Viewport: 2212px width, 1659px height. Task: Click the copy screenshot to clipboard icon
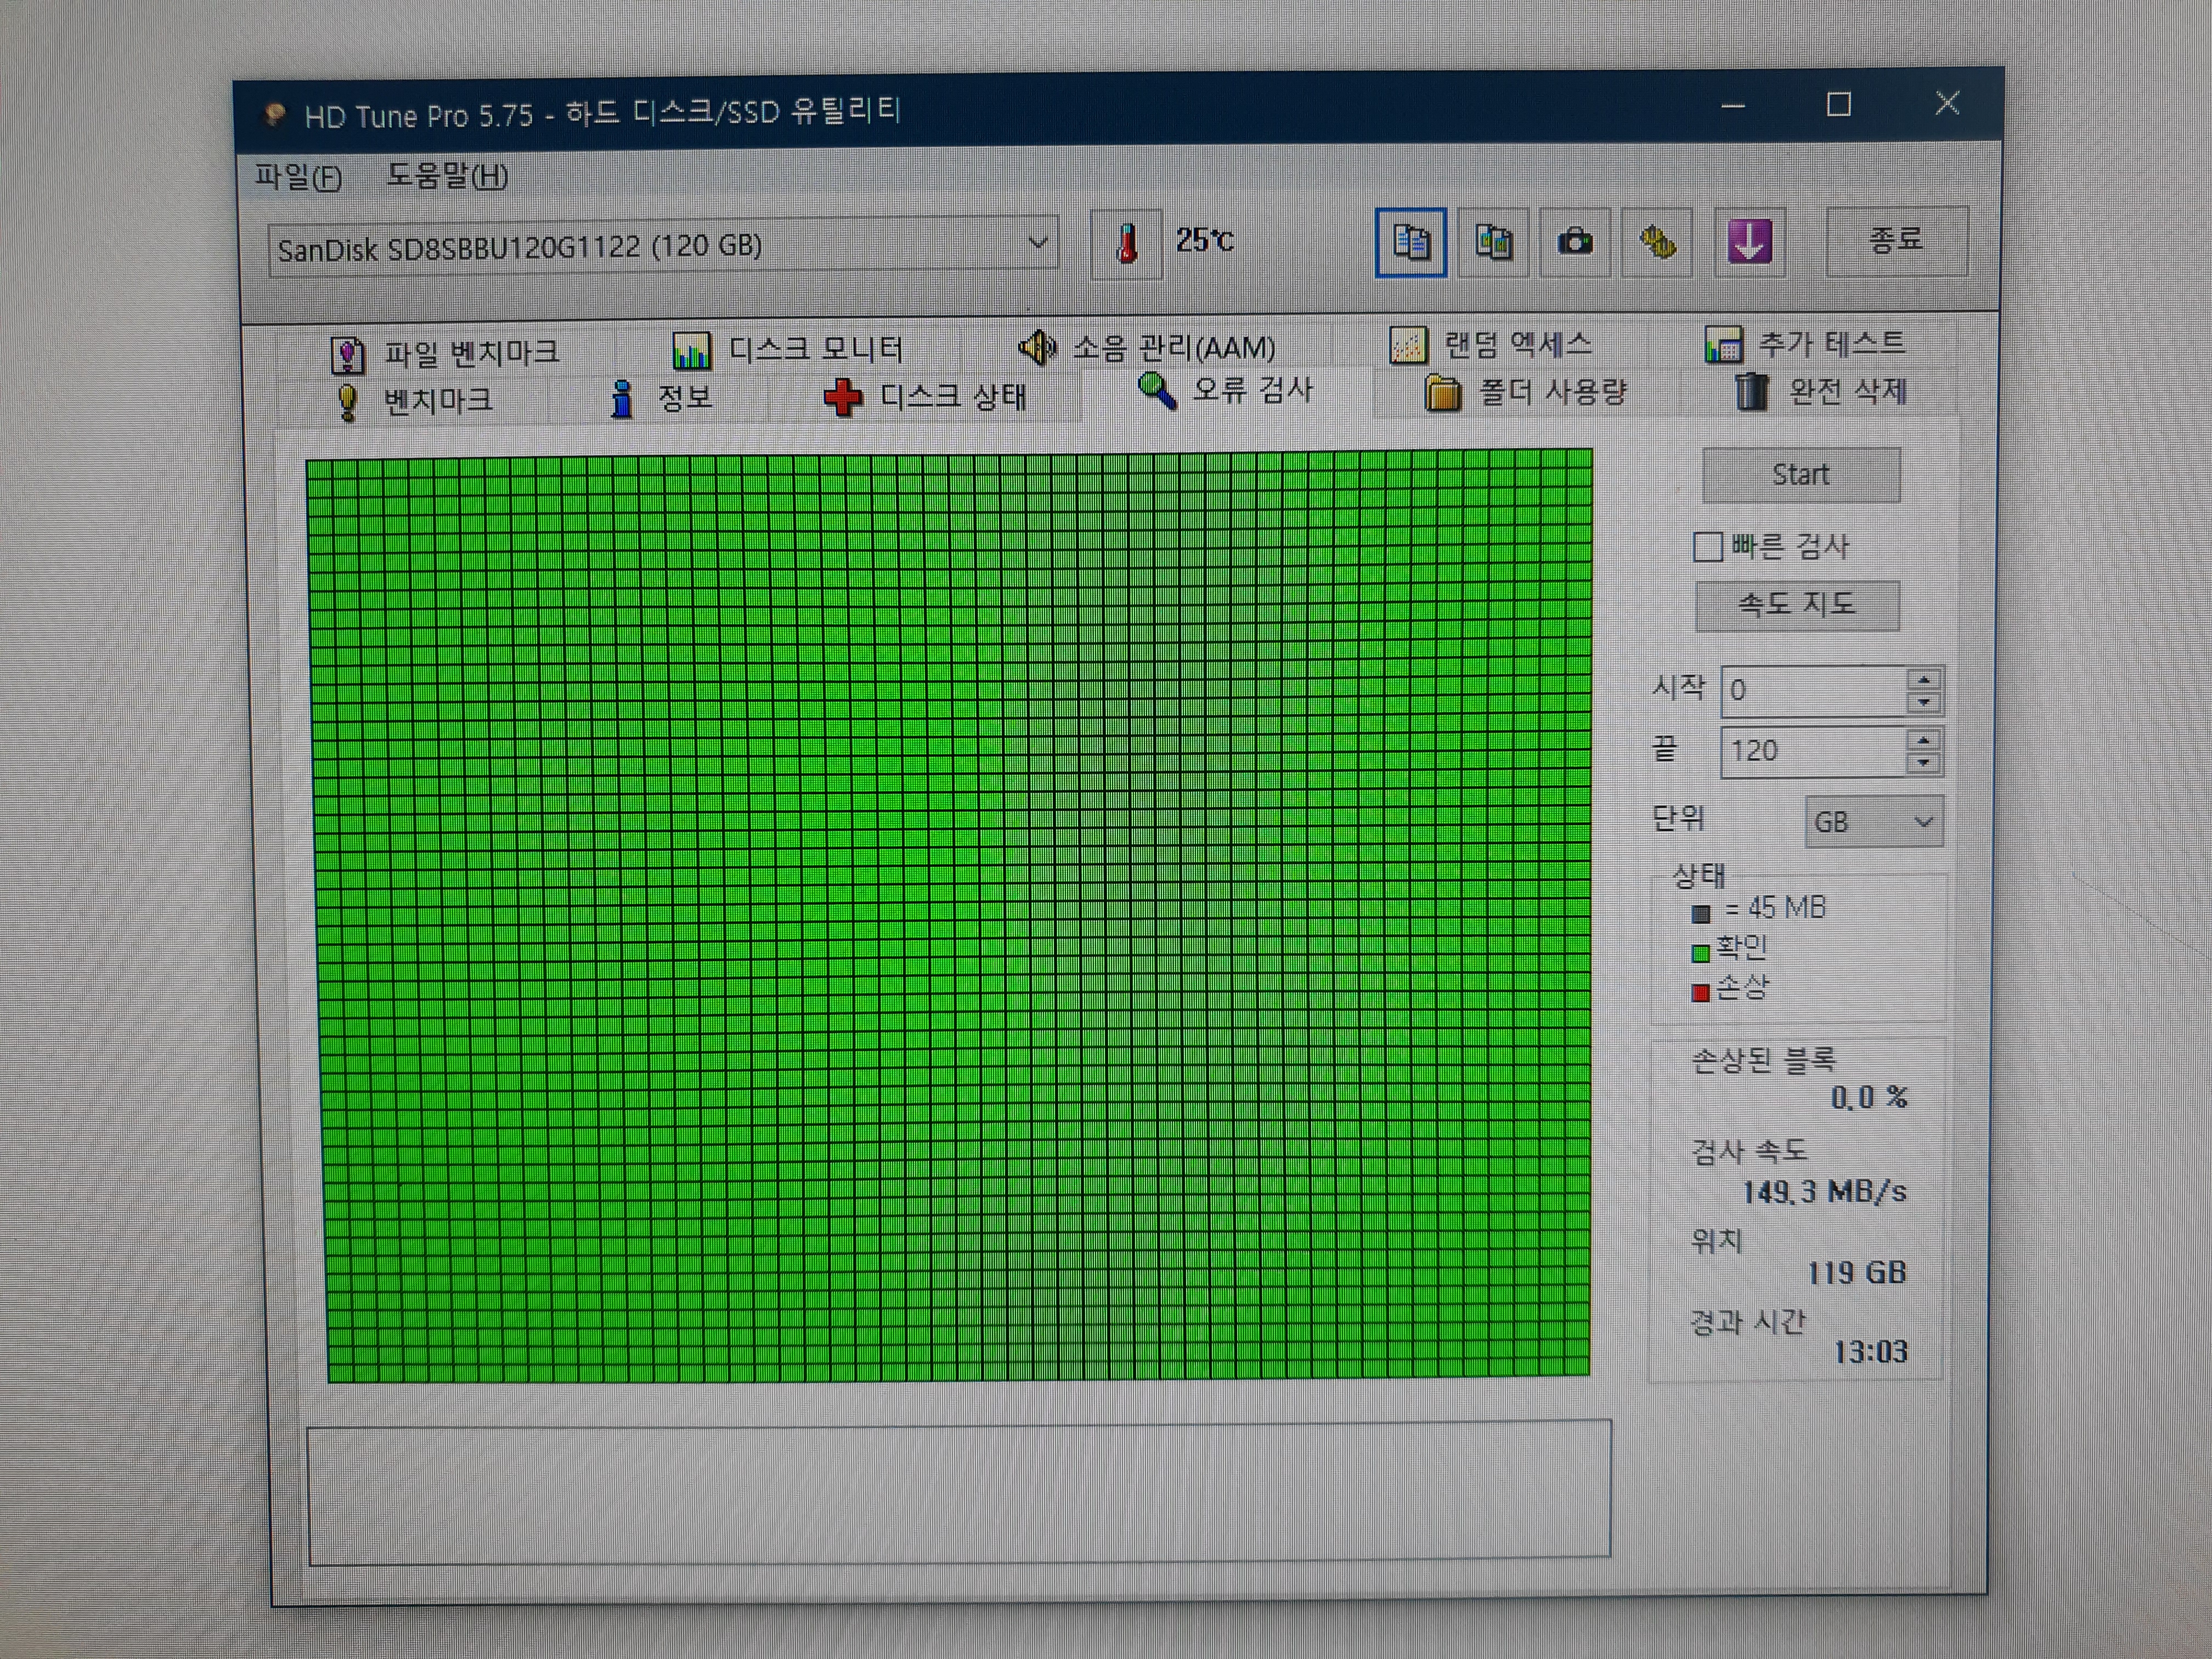(x=1493, y=242)
